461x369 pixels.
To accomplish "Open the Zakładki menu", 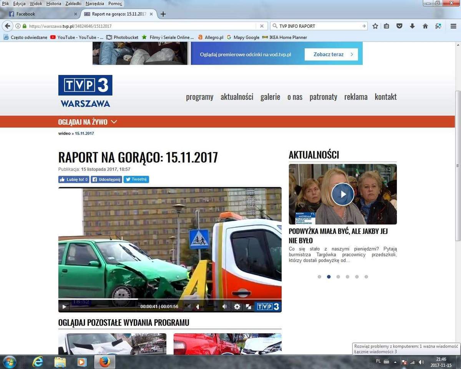I will [x=73, y=3].
